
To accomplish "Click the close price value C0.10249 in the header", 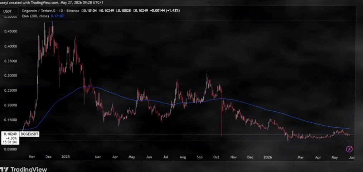I will click(x=141, y=11).
